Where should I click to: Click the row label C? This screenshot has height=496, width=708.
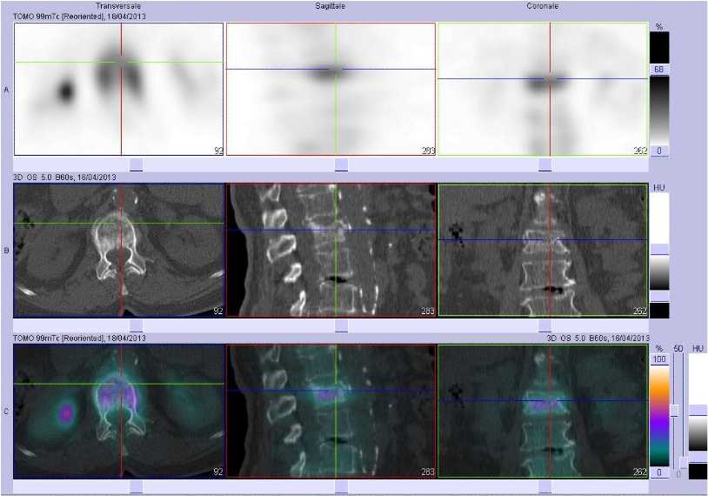(6, 412)
